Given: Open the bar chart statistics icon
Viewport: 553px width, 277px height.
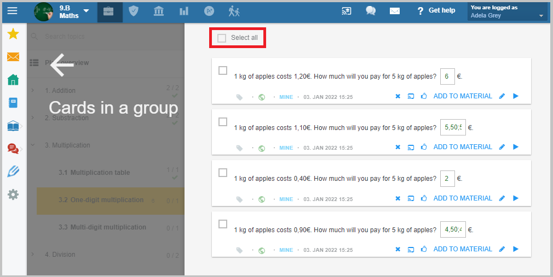Looking at the screenshot, I should pos(184,11).
